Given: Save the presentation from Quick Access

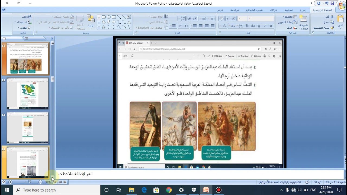Looking at the screenshot, I should click(332, 3).
